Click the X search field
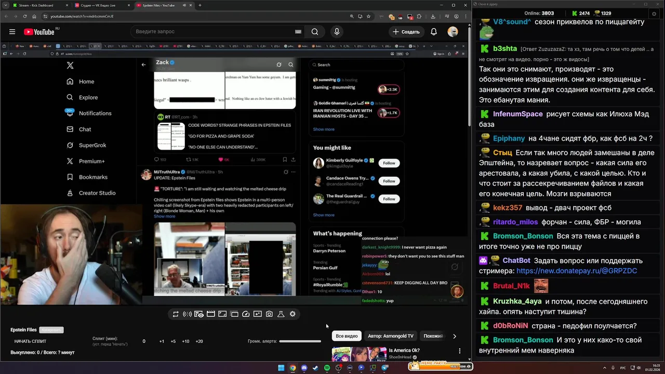 (356, 65)
